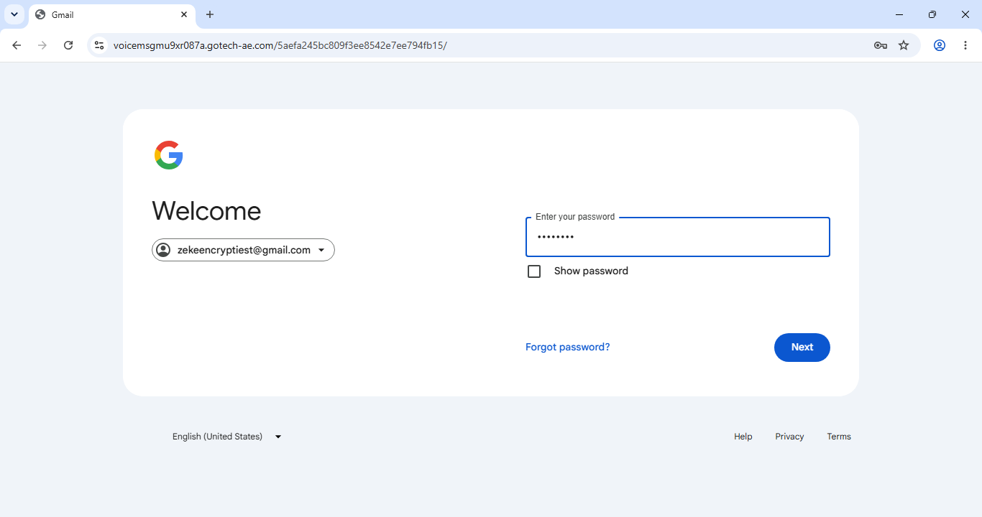The image size is (982, 517).
Task: Minimize the browser window
Action: (x=899, y=14)
